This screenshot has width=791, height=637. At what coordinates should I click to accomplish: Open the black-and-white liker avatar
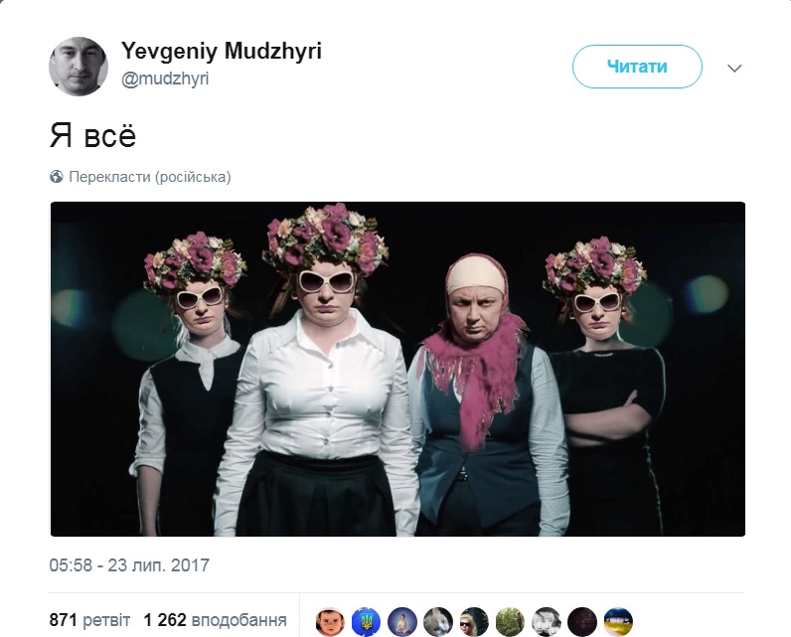coord(547,622)
